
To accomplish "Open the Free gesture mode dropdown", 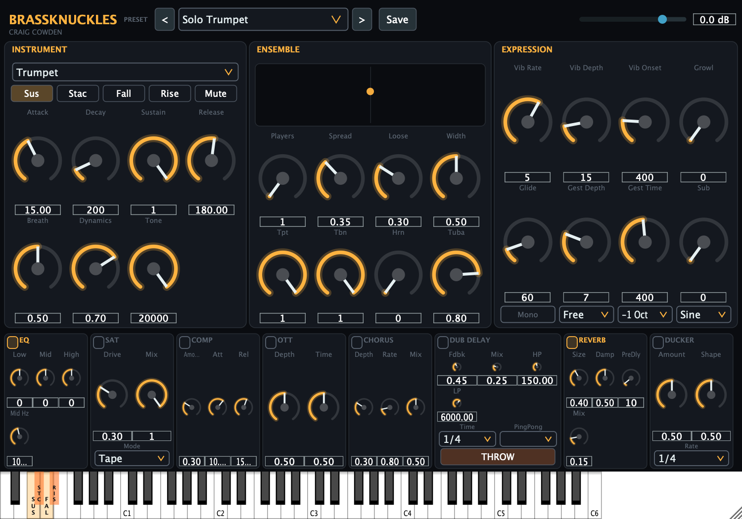I will [x=586, y=315].
